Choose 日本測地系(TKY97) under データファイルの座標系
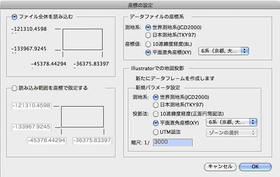Image resolution: width=280 pixels, height=177 pixels. [x=148, y=35]
